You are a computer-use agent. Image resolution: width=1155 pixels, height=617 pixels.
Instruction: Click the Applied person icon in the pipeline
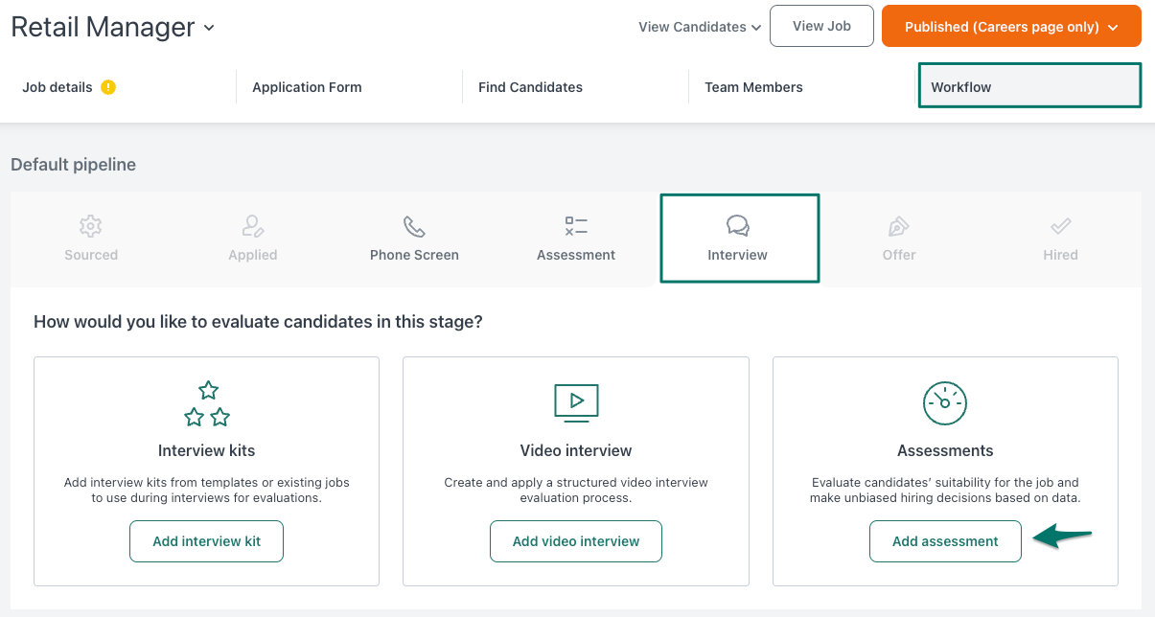point(252,226)
